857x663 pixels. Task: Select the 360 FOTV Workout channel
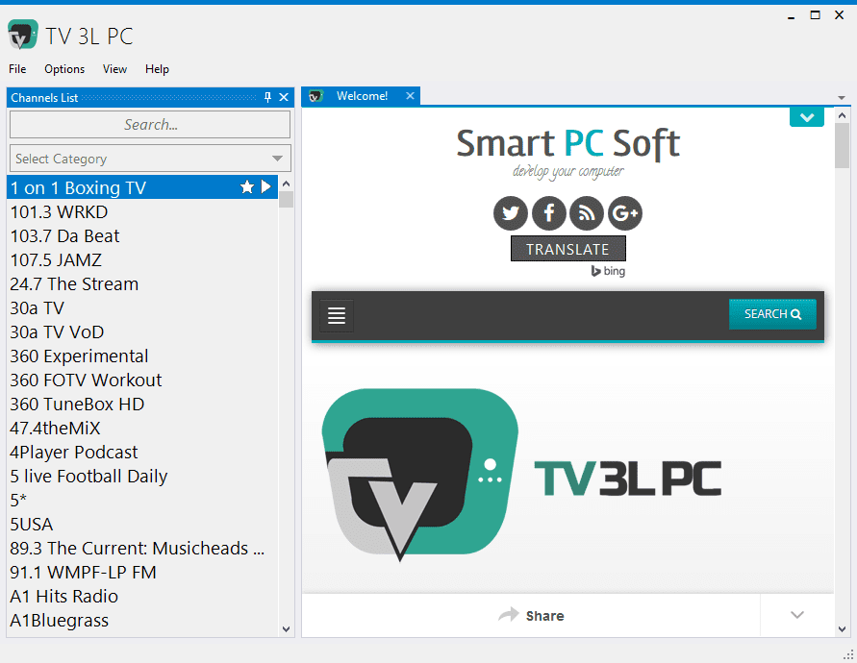coord(142,381)
